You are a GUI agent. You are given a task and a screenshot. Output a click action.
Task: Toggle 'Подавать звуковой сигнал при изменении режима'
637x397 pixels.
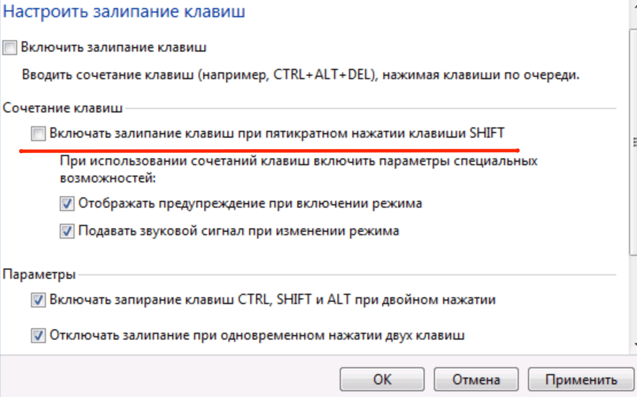click(67, 231)
